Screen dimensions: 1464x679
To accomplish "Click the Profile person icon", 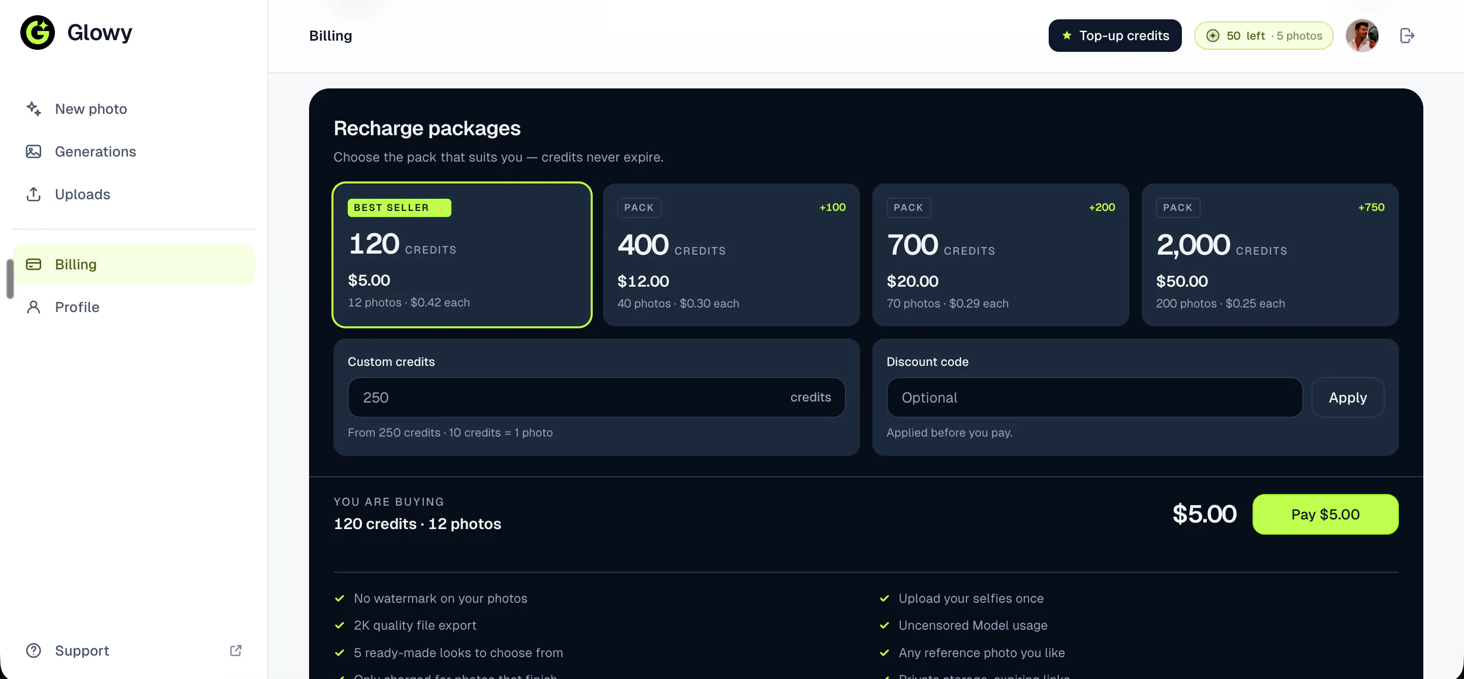I will pyautogui.click(x=34, y=307).
